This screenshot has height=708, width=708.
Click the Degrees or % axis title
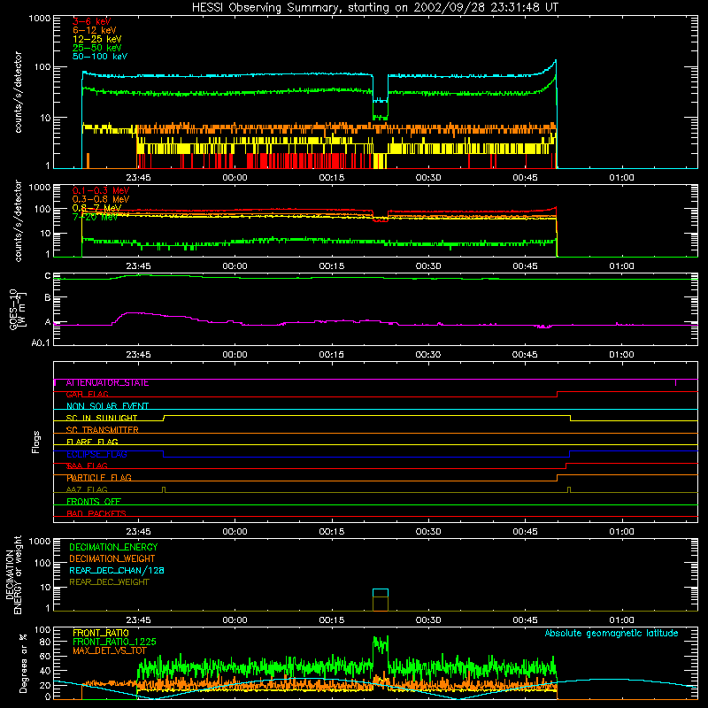coord(23,663)
